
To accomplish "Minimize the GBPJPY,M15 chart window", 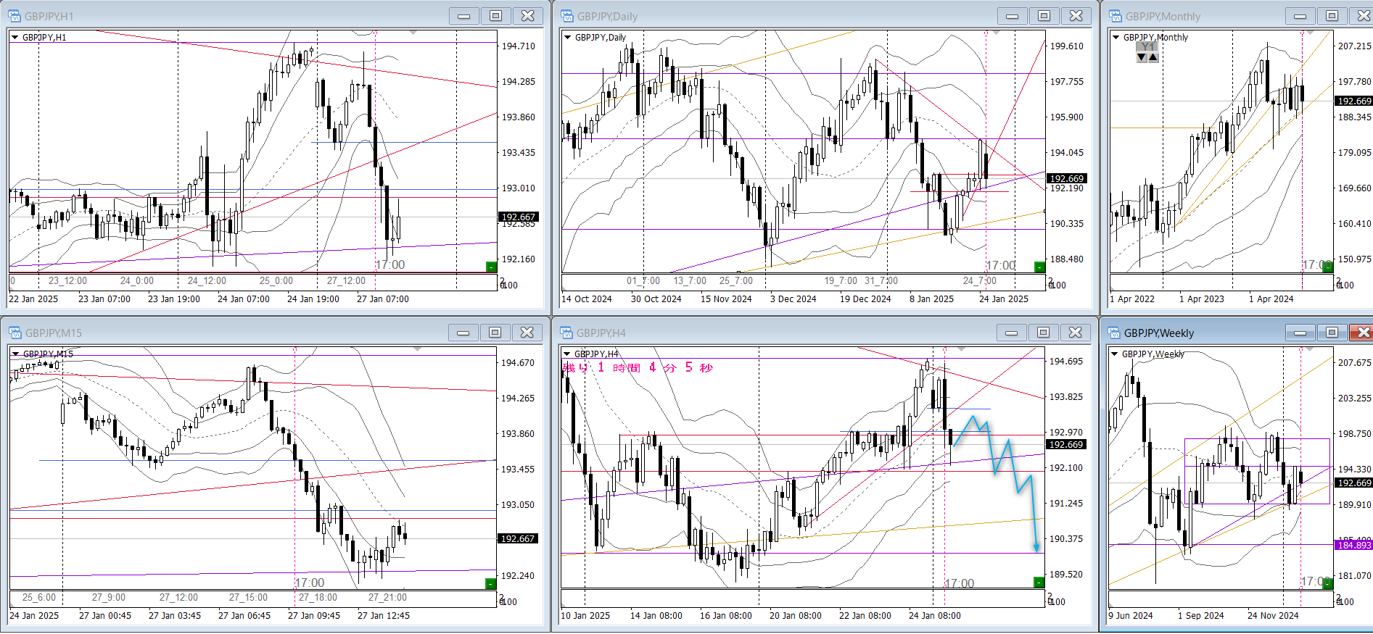I will (x=463, y=333).
